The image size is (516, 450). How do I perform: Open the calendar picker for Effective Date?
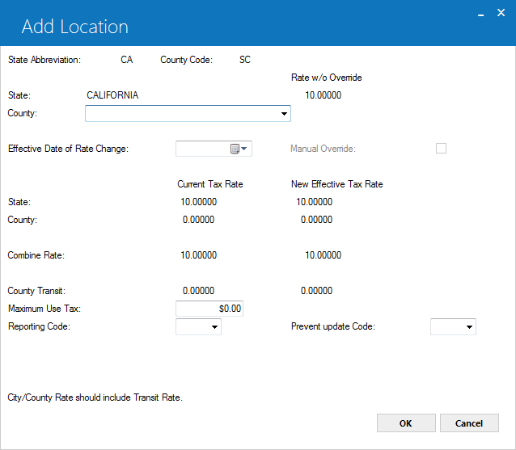(x=239, y=149)
